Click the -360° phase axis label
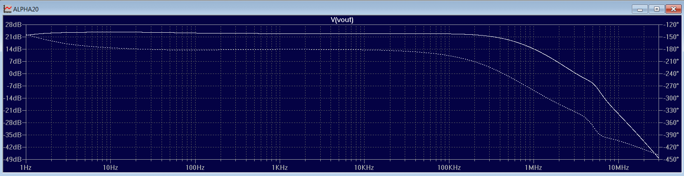Screen dimensions: 684x176 pos(671,123)
